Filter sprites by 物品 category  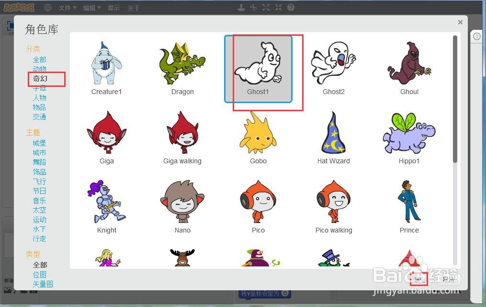coord(39,107)
